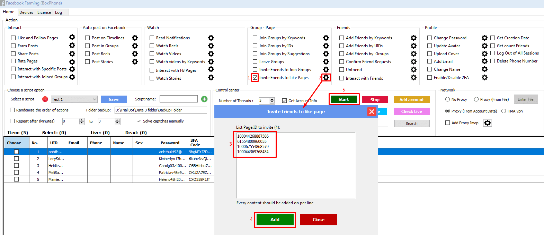This screenshot has height=235, width=544.
Task: Open the License tab
Action: 44,12
